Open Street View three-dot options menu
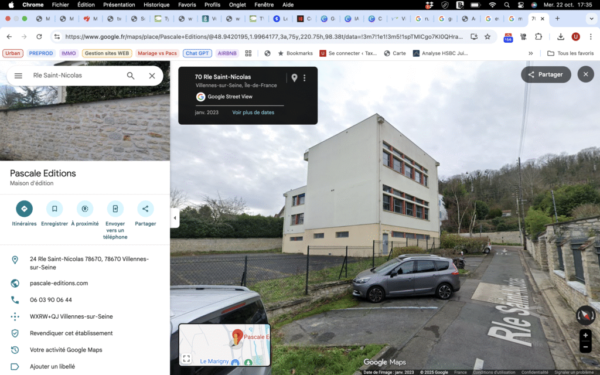Image resolution: width=600 pixels, height=375 pixels. [304, 78]
